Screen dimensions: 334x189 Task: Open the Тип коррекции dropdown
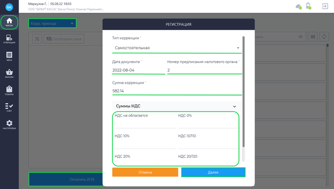[x=177, y=48]
